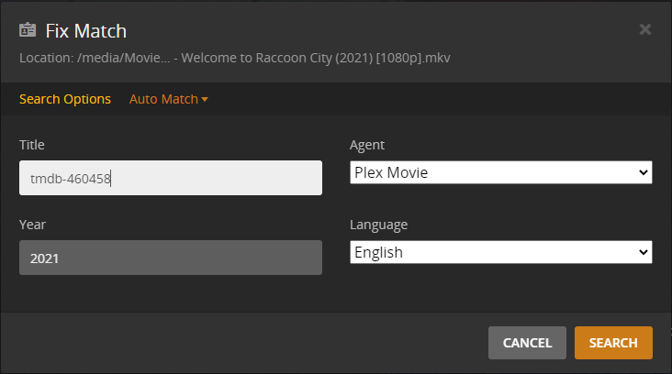Expand the Agent combo box set to Plex Movie
This screenshot has height=374, width=672.
coord(500,172)
